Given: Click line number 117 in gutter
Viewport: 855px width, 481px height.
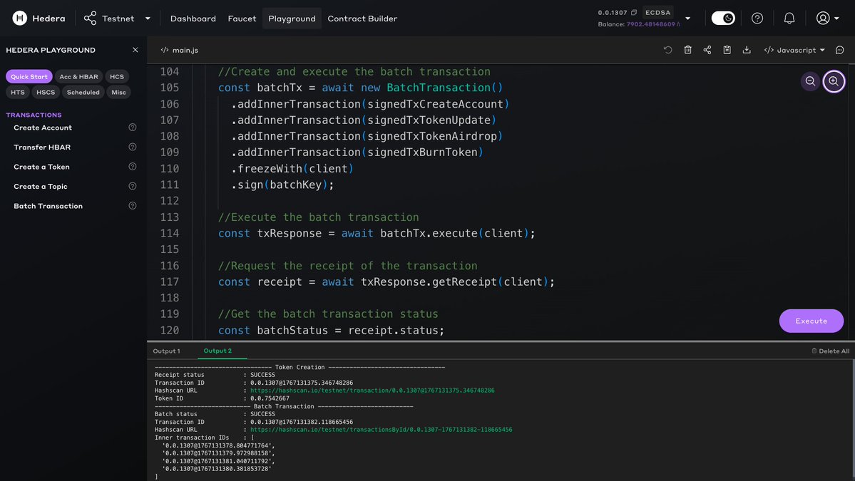Looking at the screenshot, I should (x=169, y=281).
